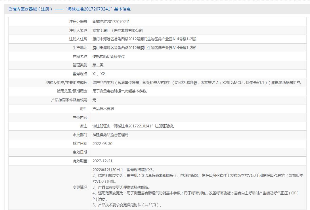Screen dimensions: 310x210
Task: Click the structure description starting '该产品由主机'
Action: (x=198, y=83)
